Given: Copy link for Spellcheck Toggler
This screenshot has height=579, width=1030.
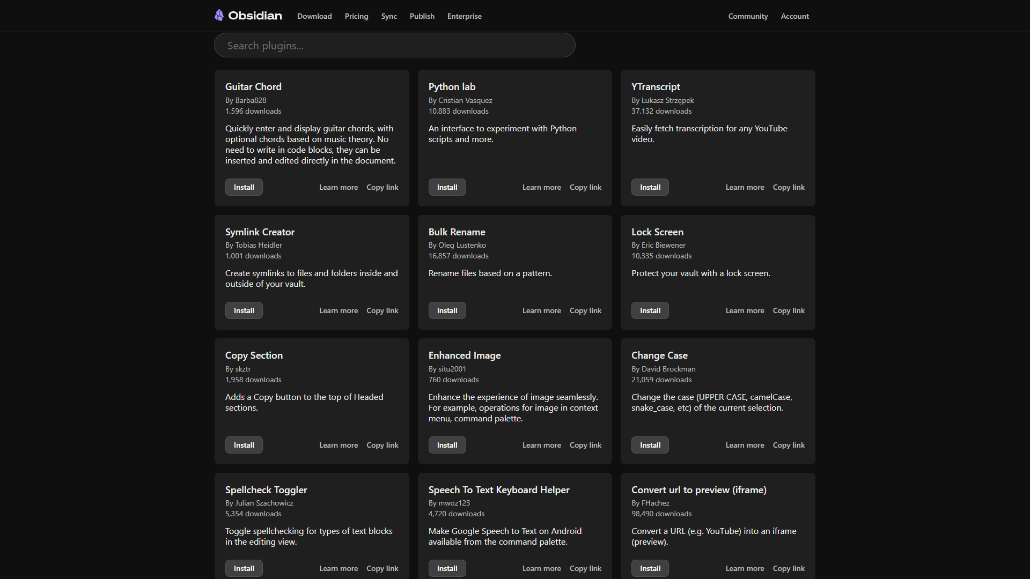Looking at the screenshot, I should coord(382,568).
